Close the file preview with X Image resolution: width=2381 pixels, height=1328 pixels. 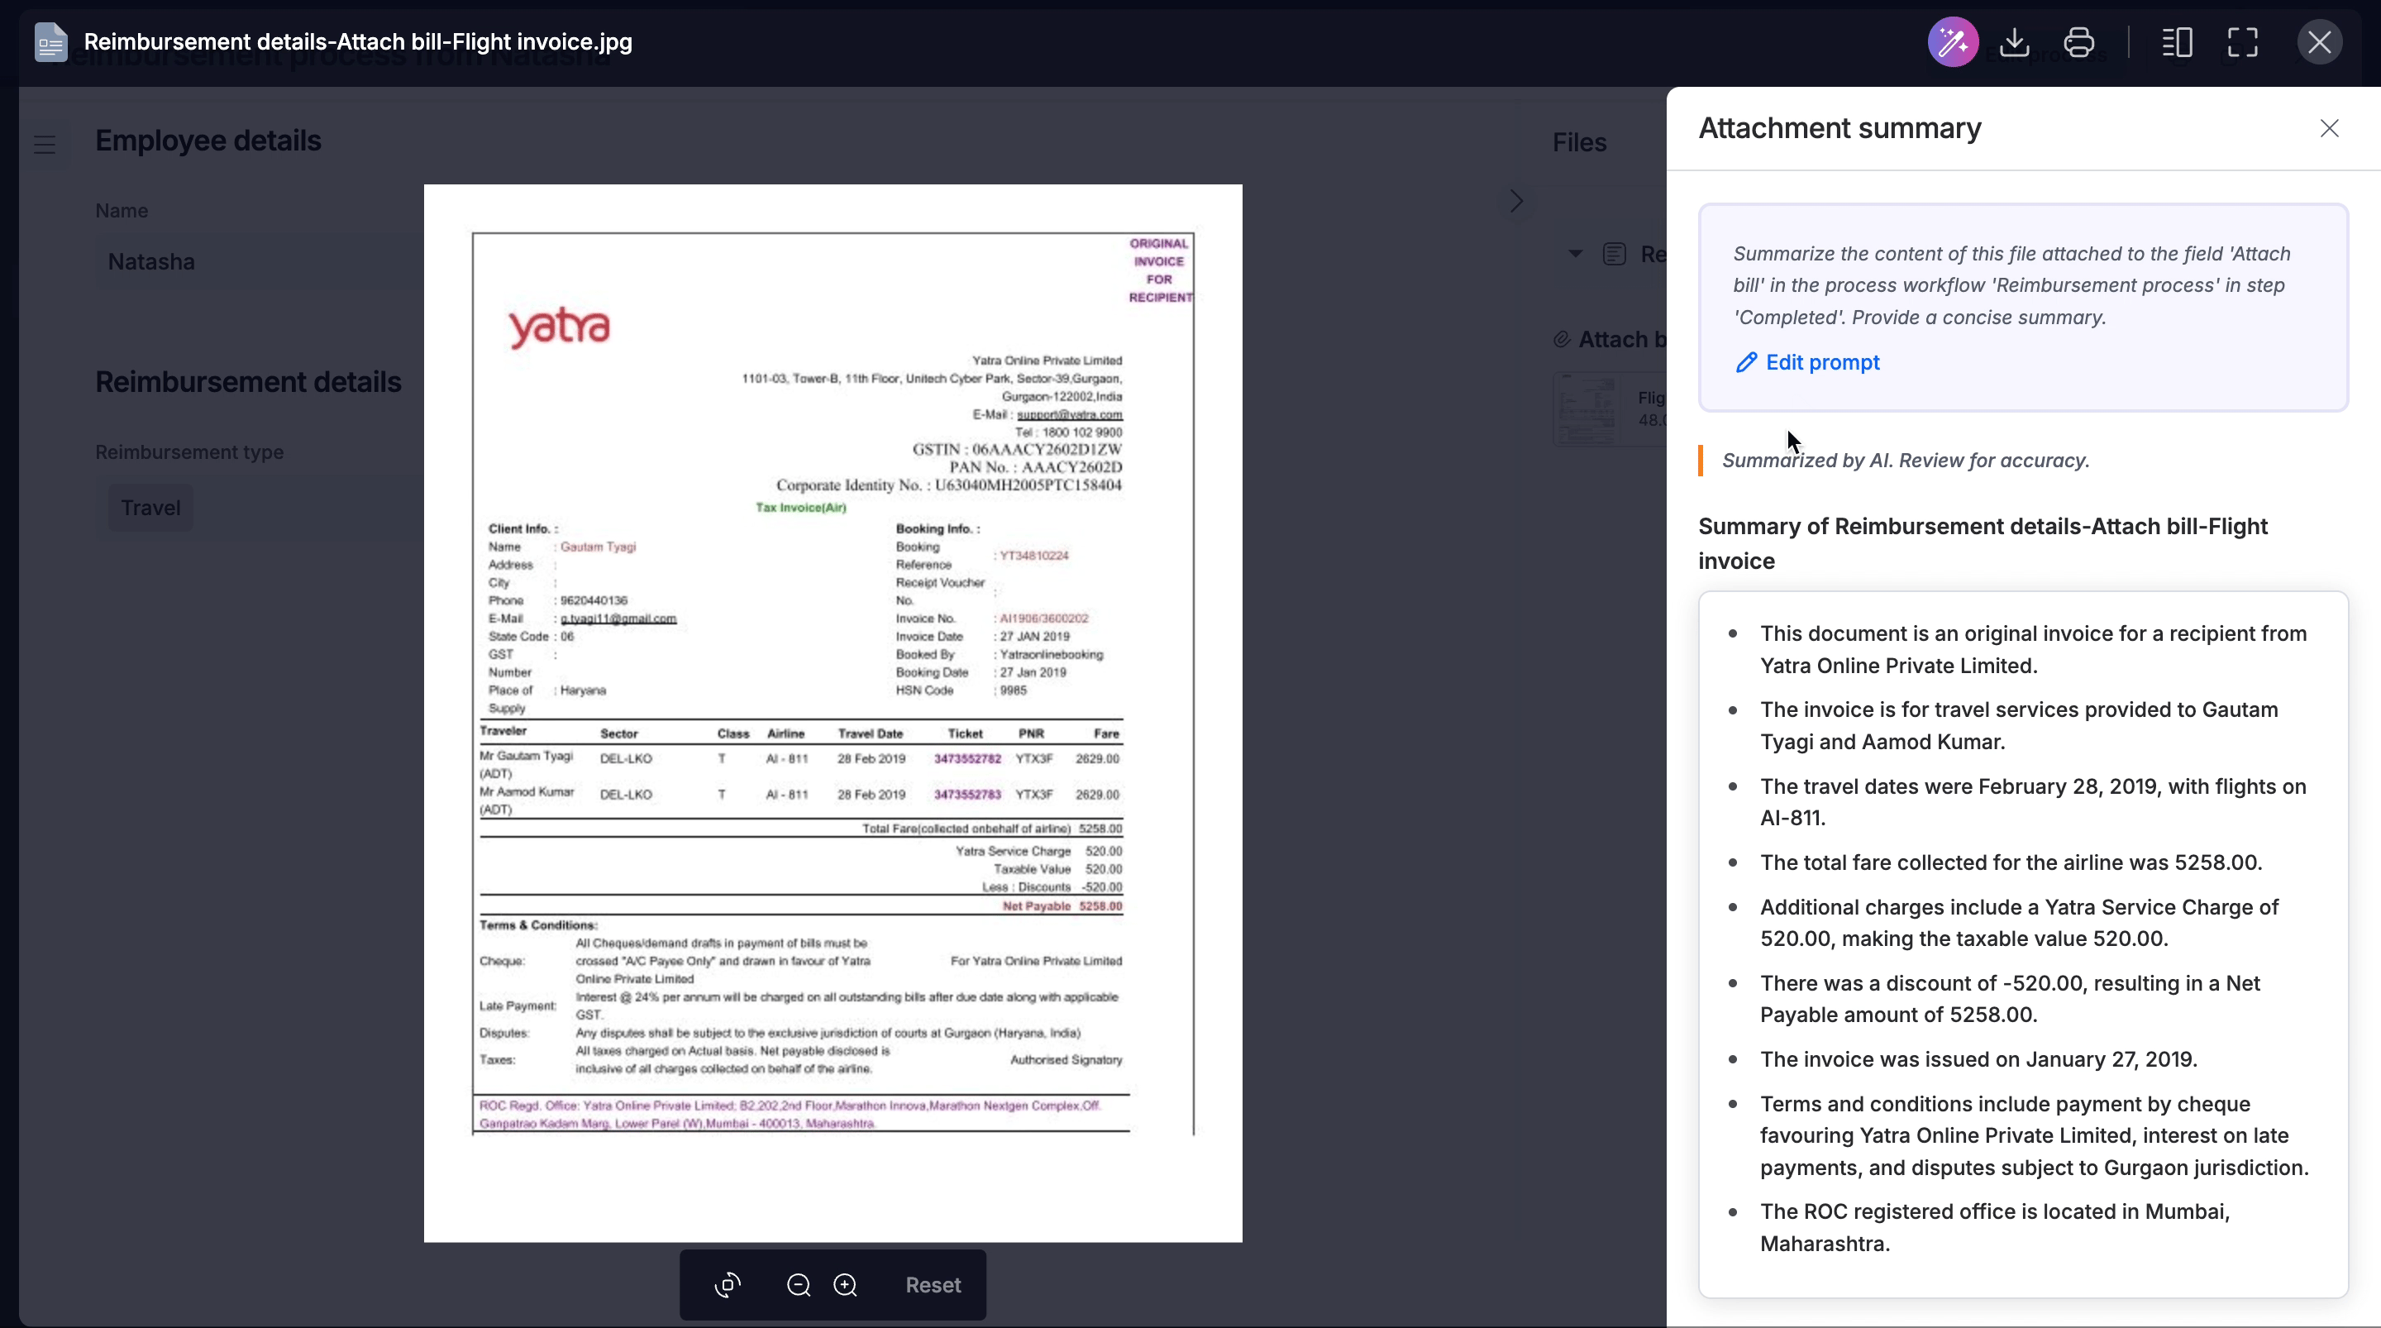[2319, 42]
